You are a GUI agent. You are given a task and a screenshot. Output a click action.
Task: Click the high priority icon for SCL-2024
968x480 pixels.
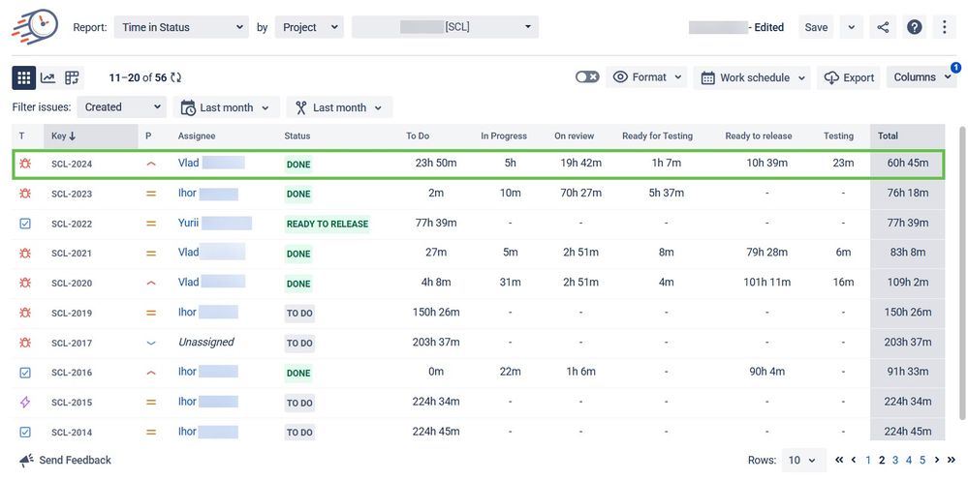(150, 164)
